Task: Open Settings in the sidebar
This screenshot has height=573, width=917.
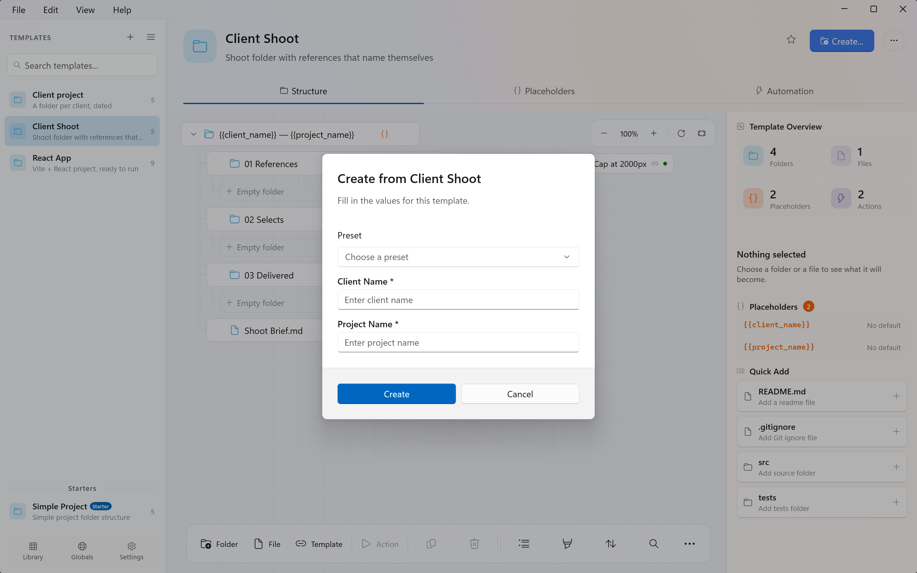Action: (x=132, y=551)
